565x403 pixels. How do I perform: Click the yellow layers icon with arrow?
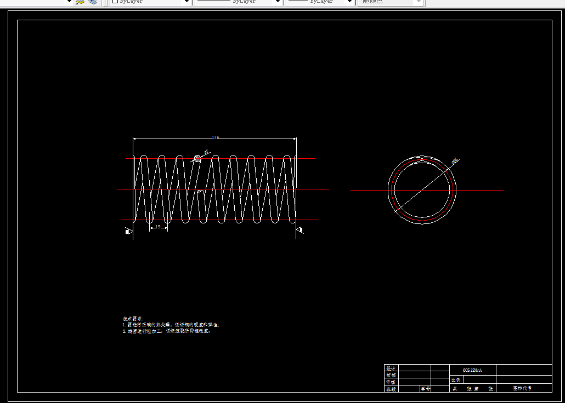(80, 2)
